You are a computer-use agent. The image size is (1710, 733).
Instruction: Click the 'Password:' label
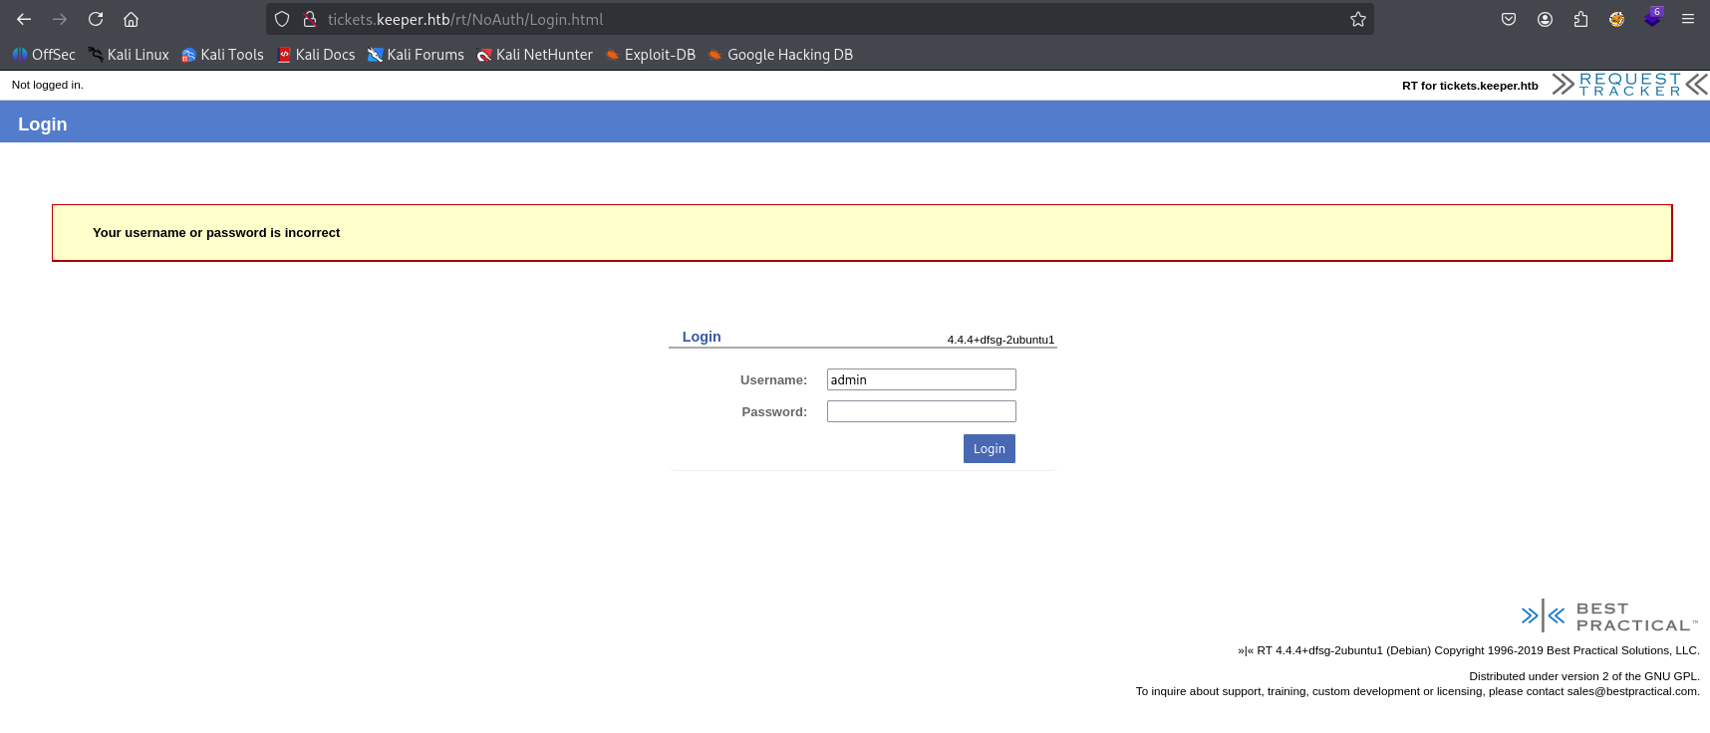(x=774, y=412)
